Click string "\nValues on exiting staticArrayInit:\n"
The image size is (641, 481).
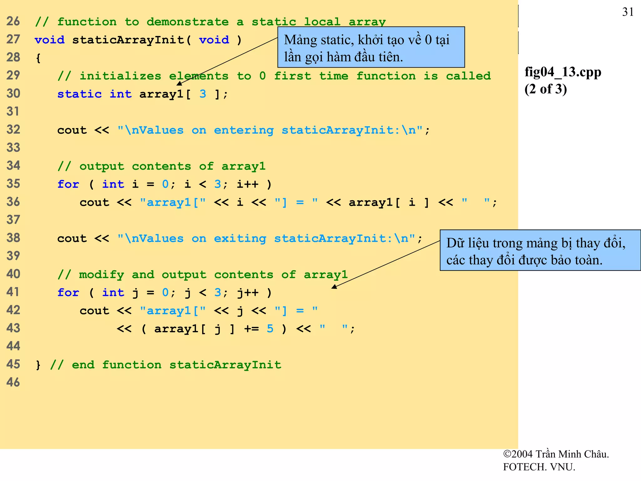266,238
